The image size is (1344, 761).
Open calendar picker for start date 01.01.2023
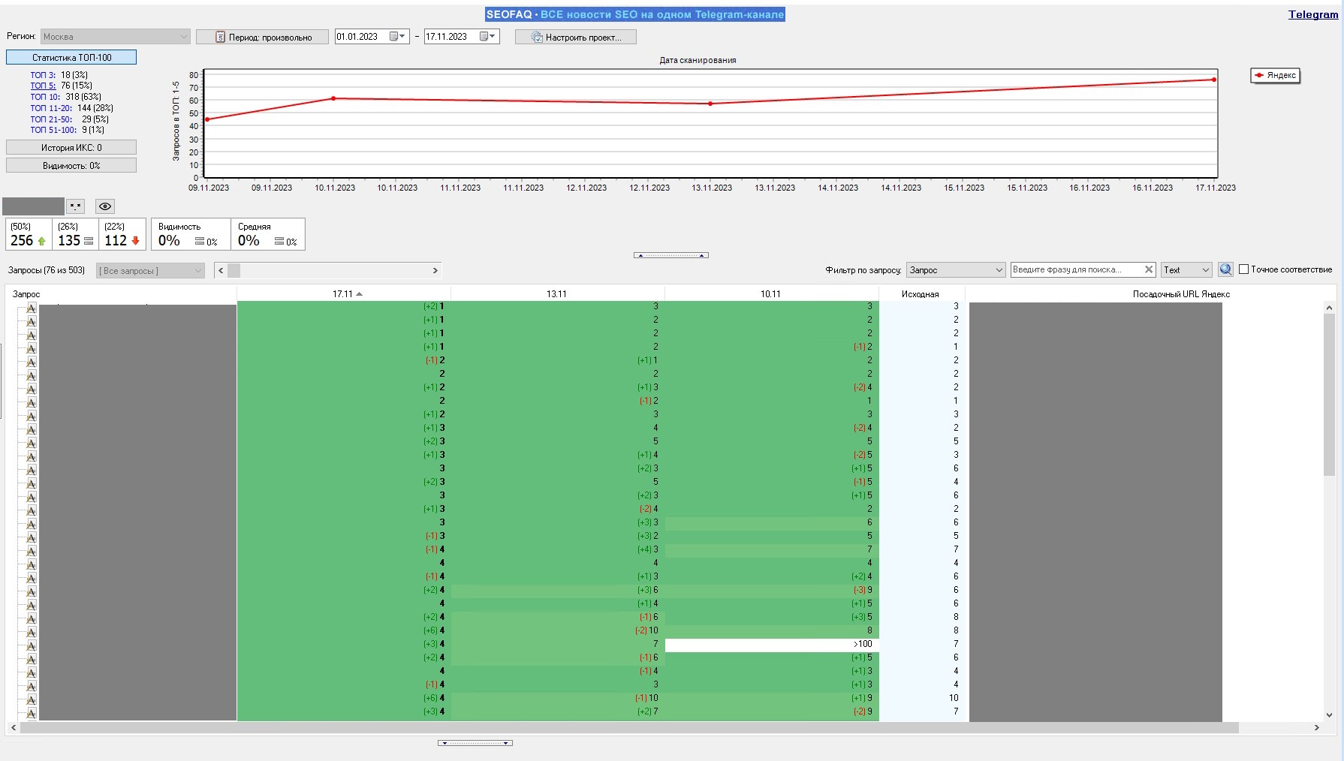[x=397, y=37]
